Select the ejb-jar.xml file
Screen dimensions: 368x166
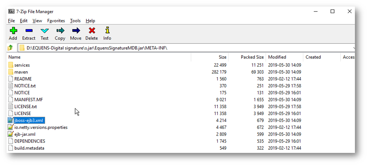[x=25, y=134]
